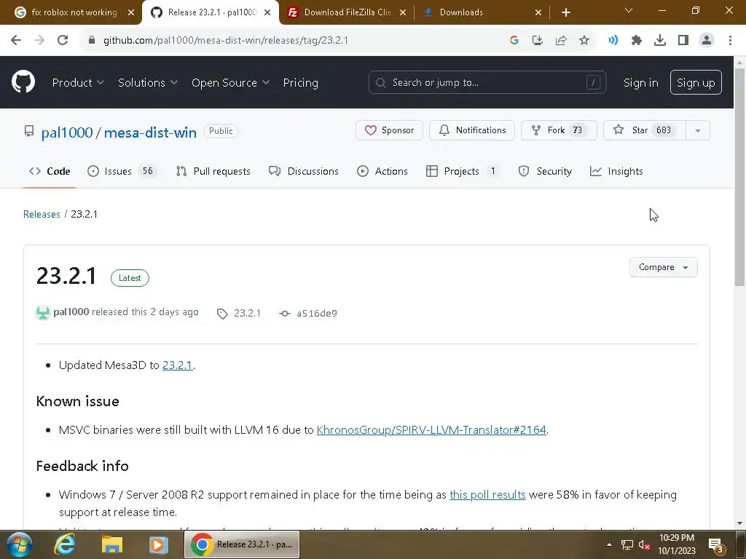Open KhronosGroup SPIRV-LLVM-Translator#2164 link
The height and width of the screenshot is (559, 746).
[x=431, y=429]
